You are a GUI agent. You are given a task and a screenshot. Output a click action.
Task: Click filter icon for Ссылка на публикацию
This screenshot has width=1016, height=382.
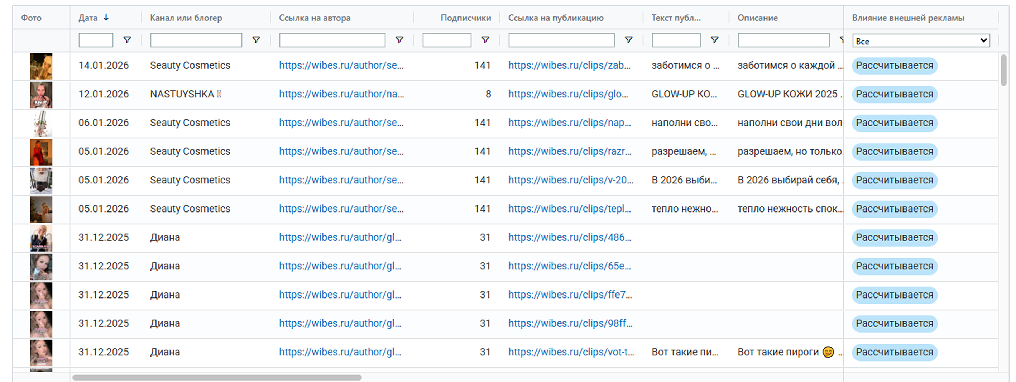tap(629, 40)
